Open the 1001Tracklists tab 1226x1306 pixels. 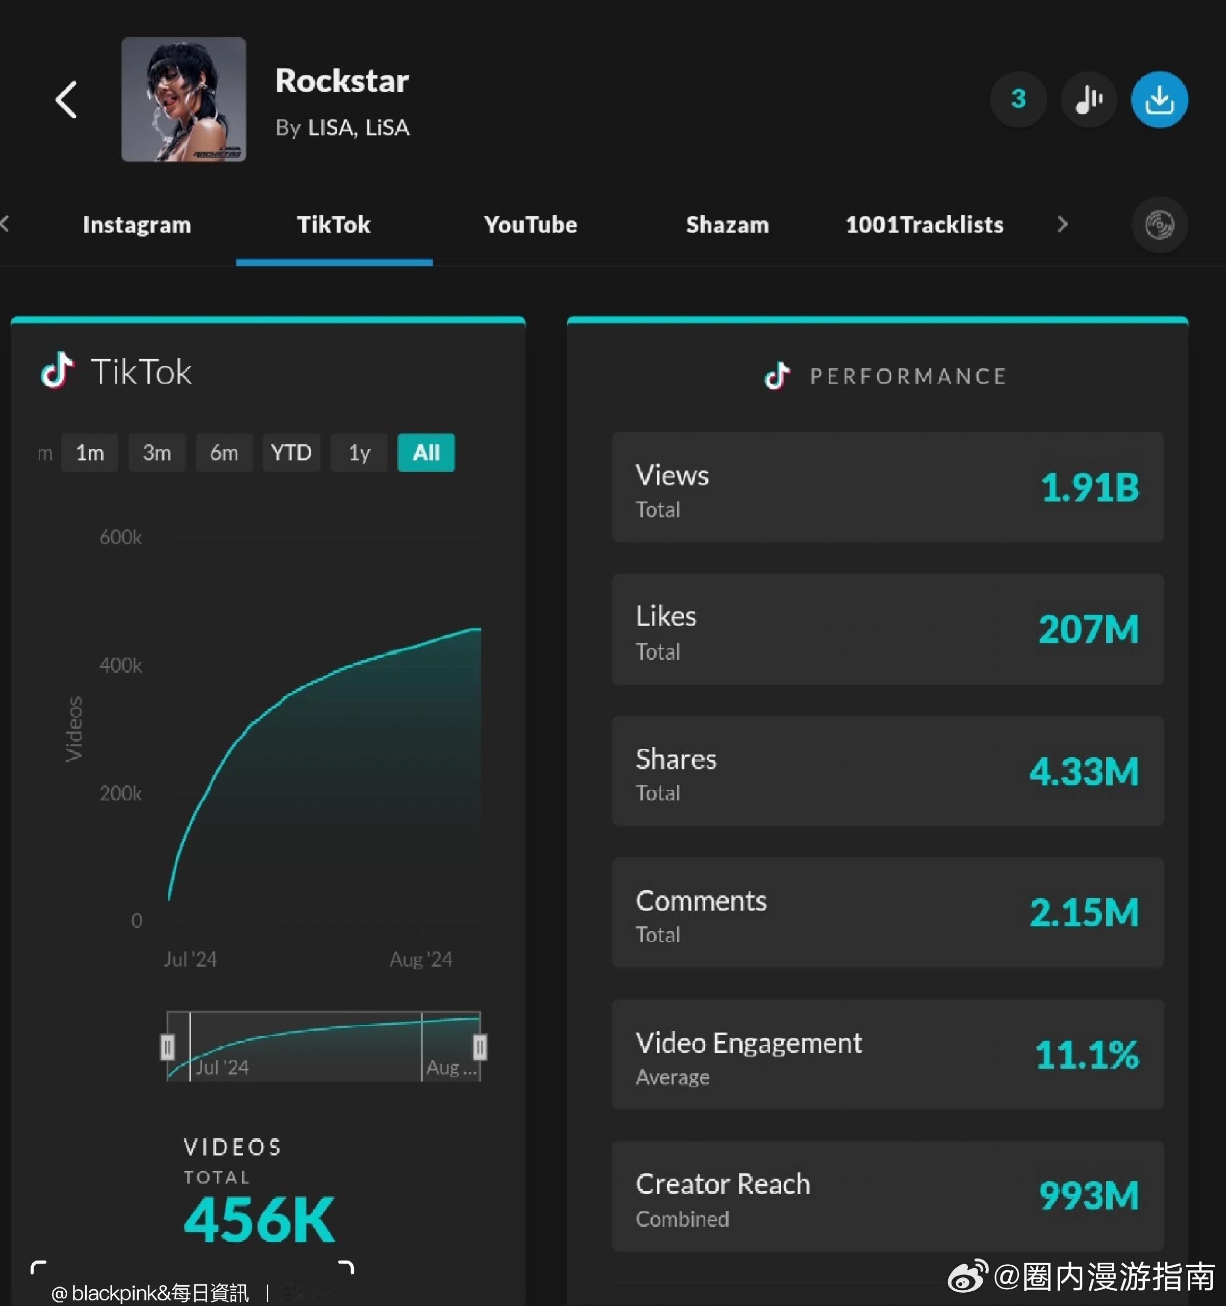point(925,224)
